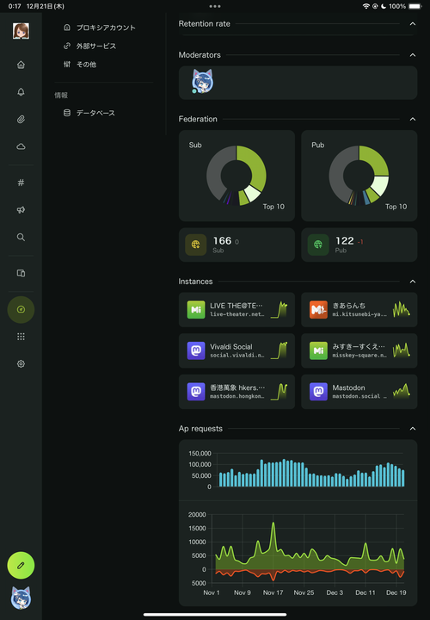The height and width of the screenshot is (620, 430).
Task: Open the account switcher avatar at sidebar bottom
Action: 21,598
